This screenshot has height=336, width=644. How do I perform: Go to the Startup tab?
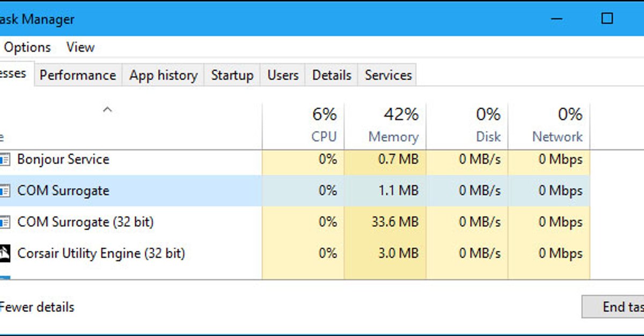tap(232, 76)
